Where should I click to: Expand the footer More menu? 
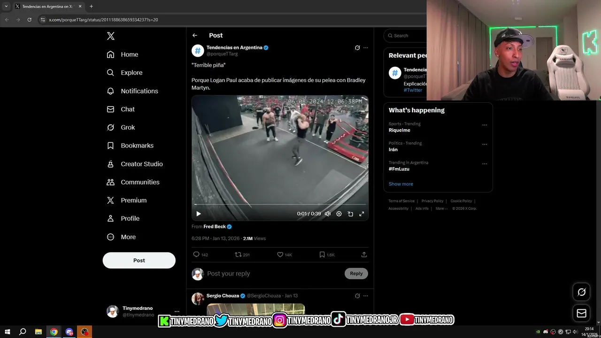coord(441,208)
